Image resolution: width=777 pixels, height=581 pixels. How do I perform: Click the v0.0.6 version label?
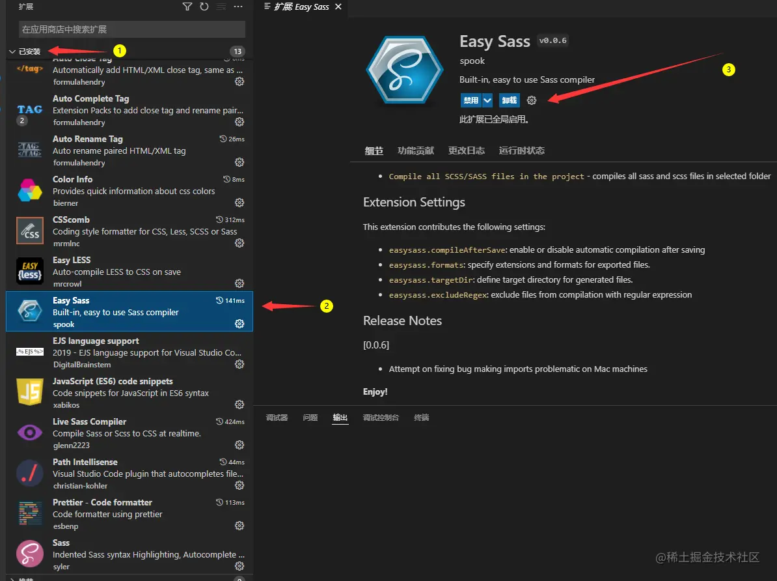point(552,40)
